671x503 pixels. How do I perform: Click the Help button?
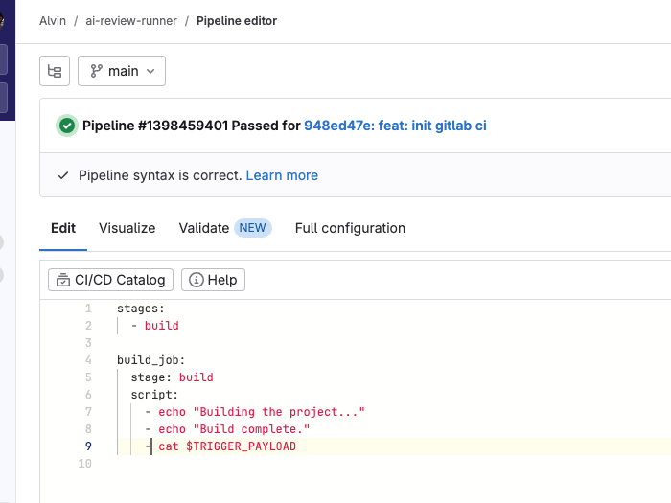tap(213, 280)
